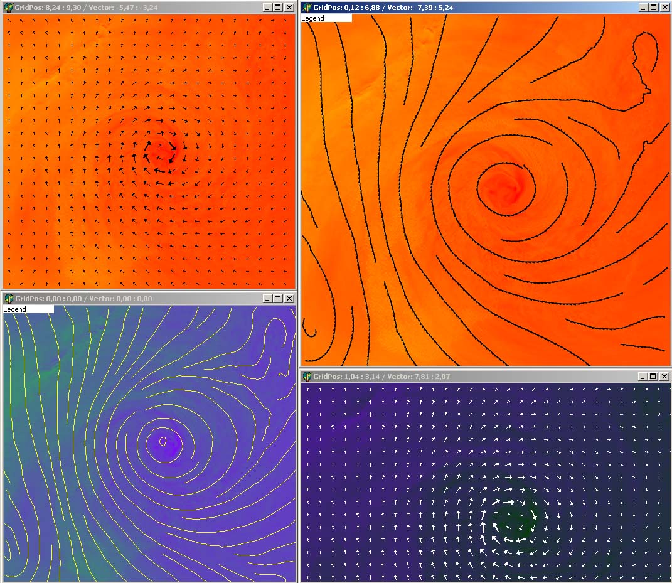Close the GridPos 0,00 yellow streamline window
This screenshot has height=583, width=672.
tap(289, 299)
